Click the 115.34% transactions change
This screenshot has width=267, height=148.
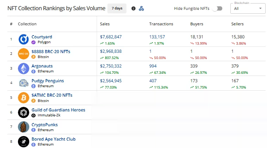point(159,87)
